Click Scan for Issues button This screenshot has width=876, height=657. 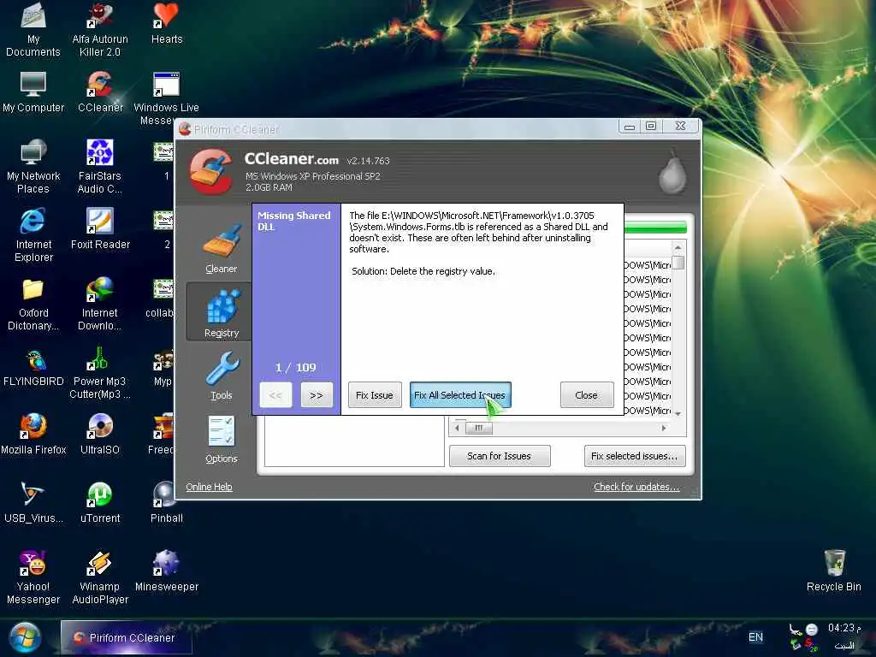[500, 456]
